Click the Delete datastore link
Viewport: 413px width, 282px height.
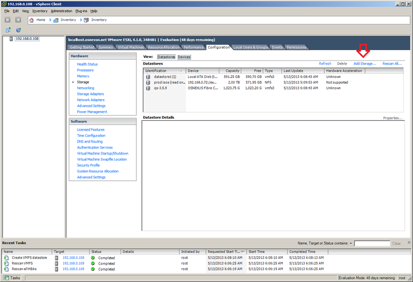[342, 64]
